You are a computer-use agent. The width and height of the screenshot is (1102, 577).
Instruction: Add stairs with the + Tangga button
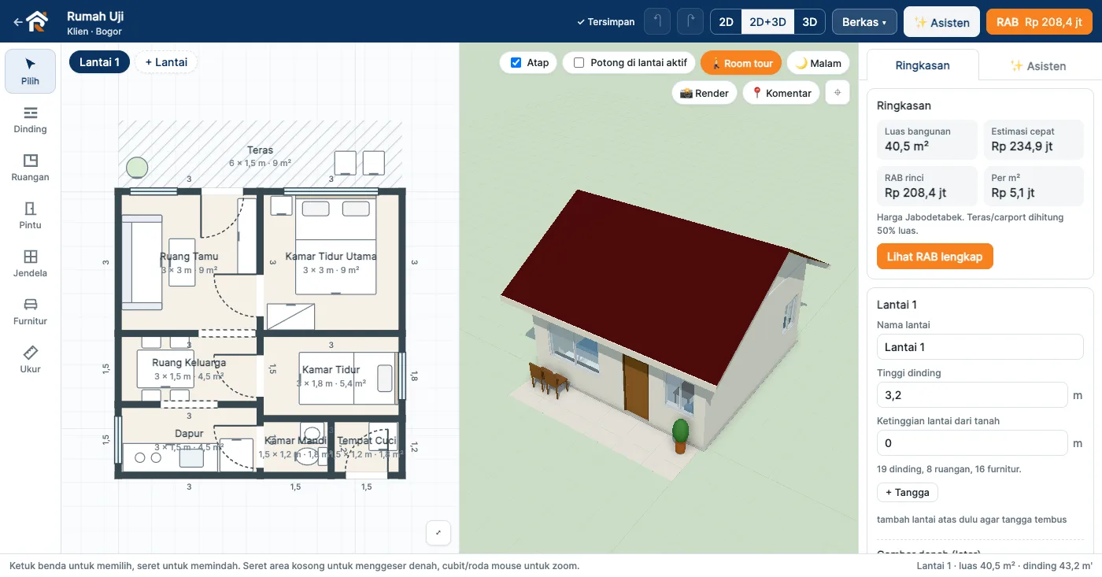[908, 492]
